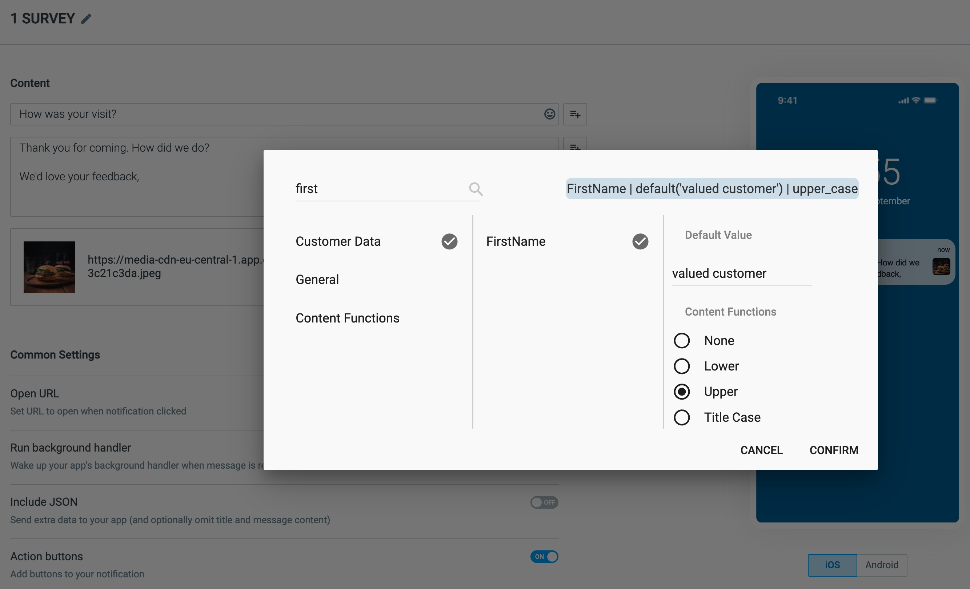Viewport: 970px width, 589px height.
Task: Select the Lower radio option
Action: pyautogui.click(x=681, y=366)
